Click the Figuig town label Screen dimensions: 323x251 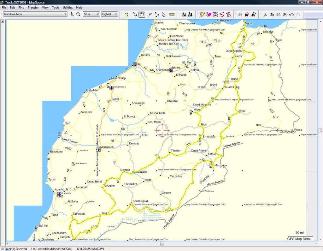[298, 130]
